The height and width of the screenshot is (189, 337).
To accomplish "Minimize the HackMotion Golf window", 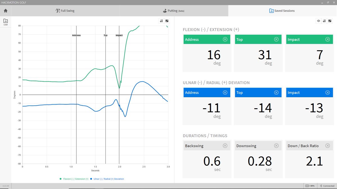I will pyautogui.click(x=323, y=2).
